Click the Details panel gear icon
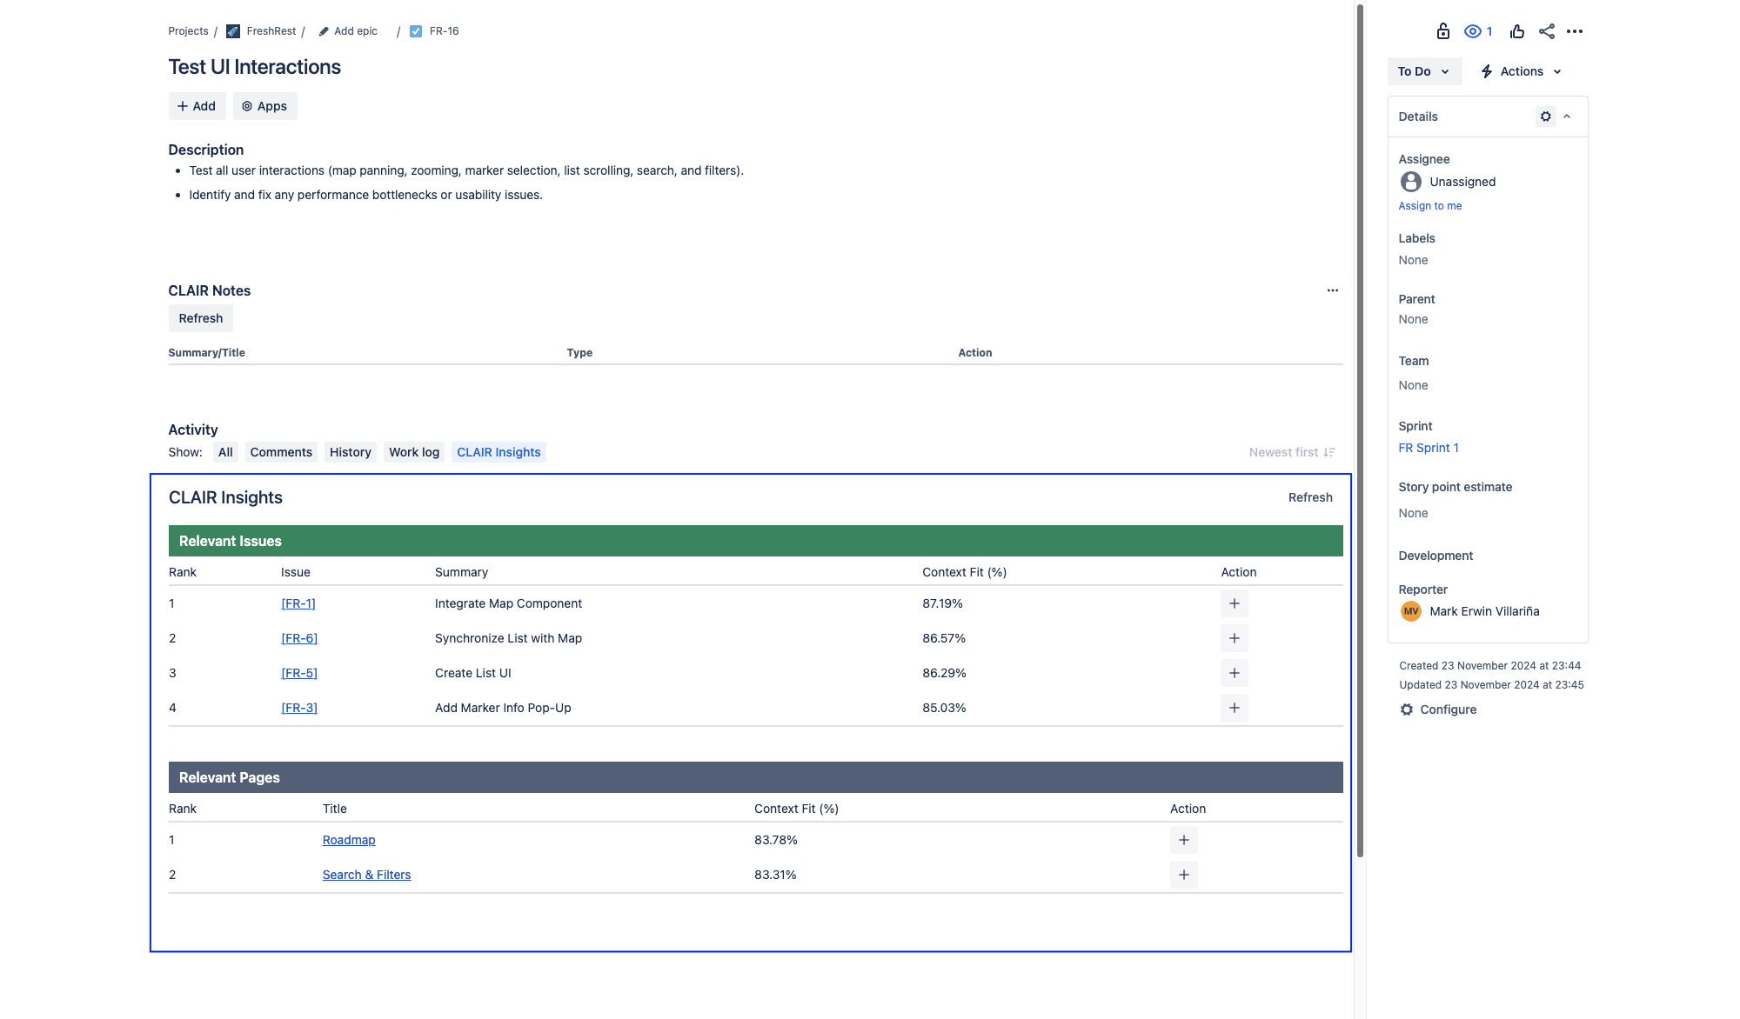This screenshot has height=1019, width=1740. click(1545, 117)
